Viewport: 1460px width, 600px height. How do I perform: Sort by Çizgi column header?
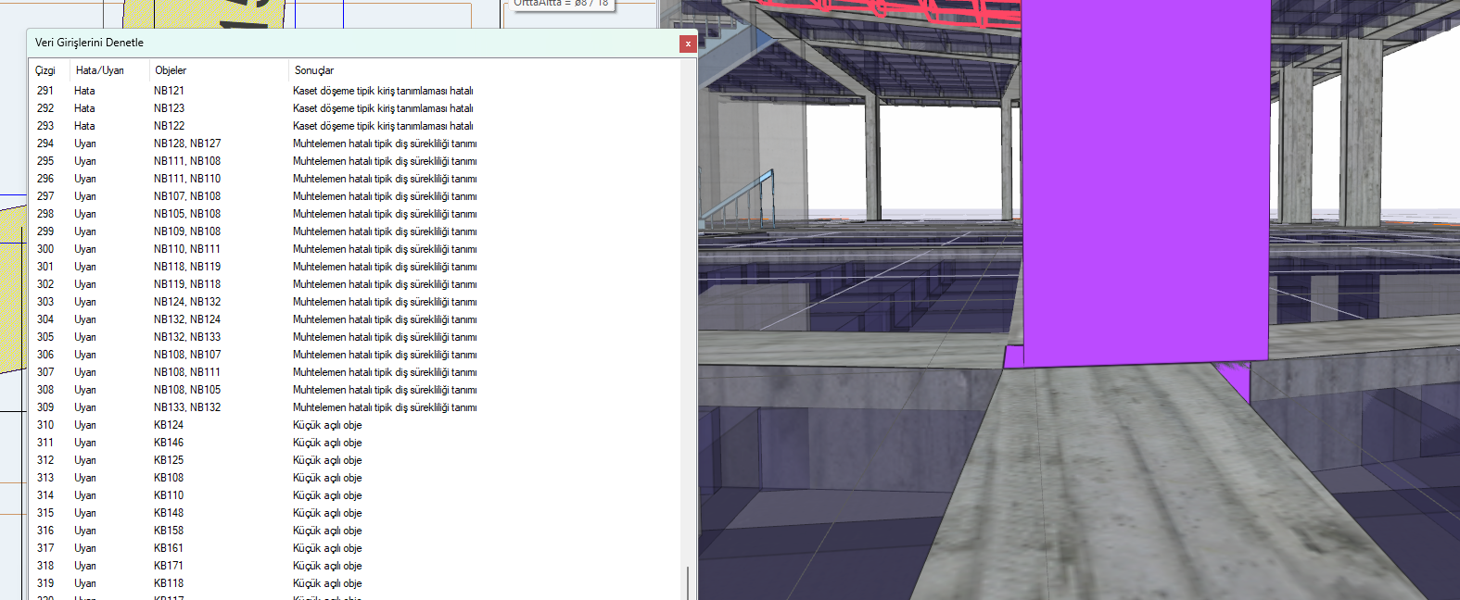[x=49, y=70]
